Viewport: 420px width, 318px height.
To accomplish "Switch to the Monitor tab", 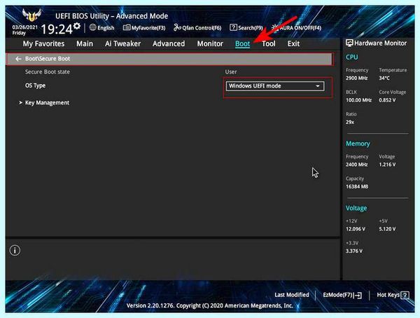I will [210, 43].
